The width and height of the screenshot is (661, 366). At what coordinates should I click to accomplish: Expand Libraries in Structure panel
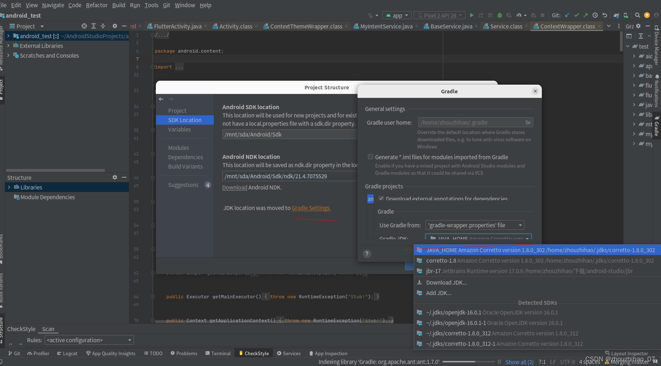[9, 187]
